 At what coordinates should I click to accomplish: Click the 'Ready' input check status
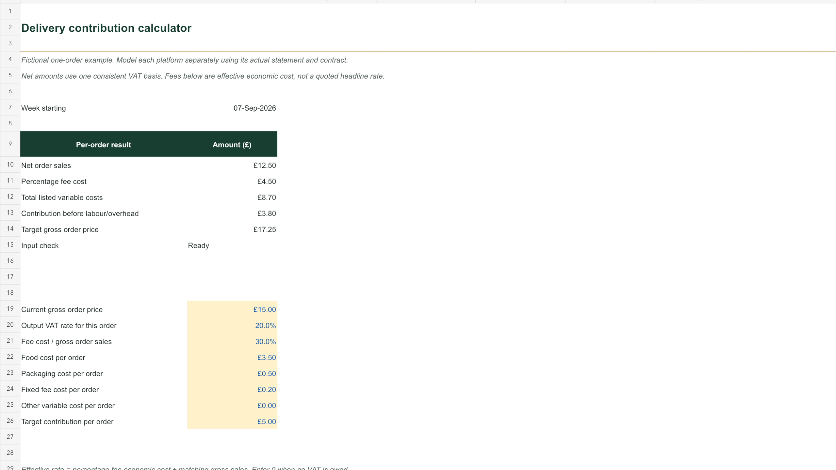point(198,245)
